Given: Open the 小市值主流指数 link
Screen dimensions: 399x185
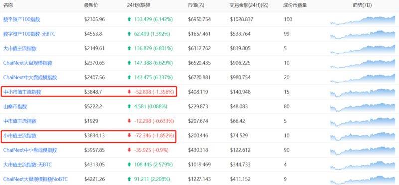Looking at the screenshot, I should point(20,136).
